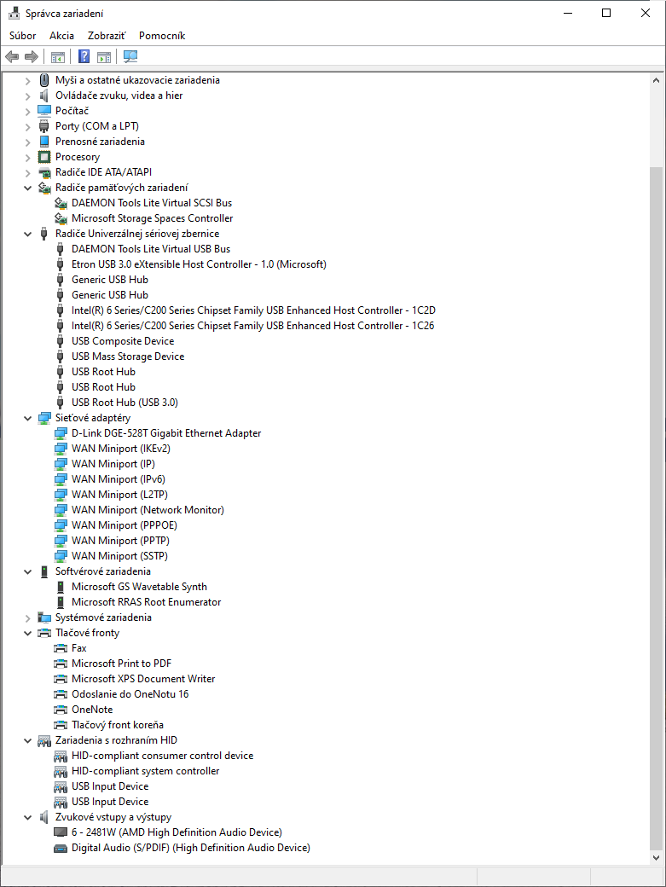The width and height of the screenshot is (666, 887).
Task: Click the Fax printer icon
Action: 61,648
